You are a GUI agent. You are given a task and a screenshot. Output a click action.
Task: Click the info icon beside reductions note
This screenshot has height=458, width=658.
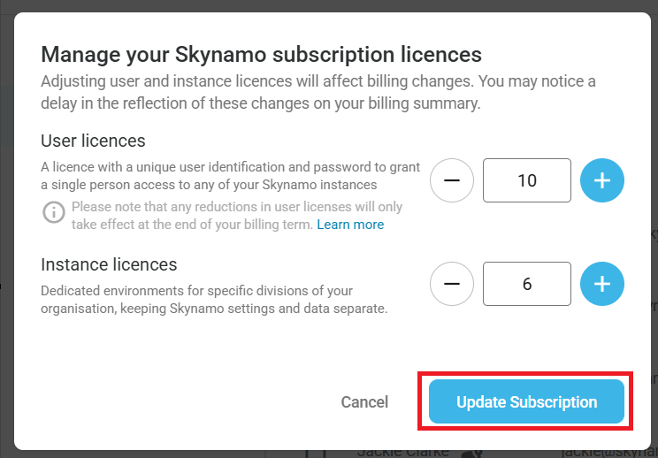(55, 212)
